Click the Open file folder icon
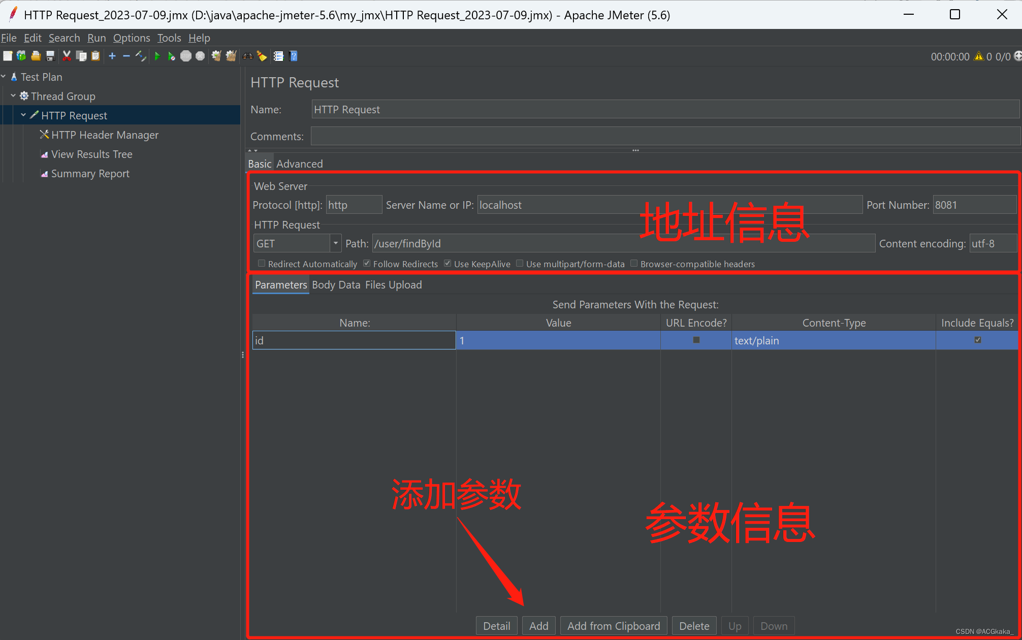The width and height of the screenshot is (1022, 640). (36, 56)
